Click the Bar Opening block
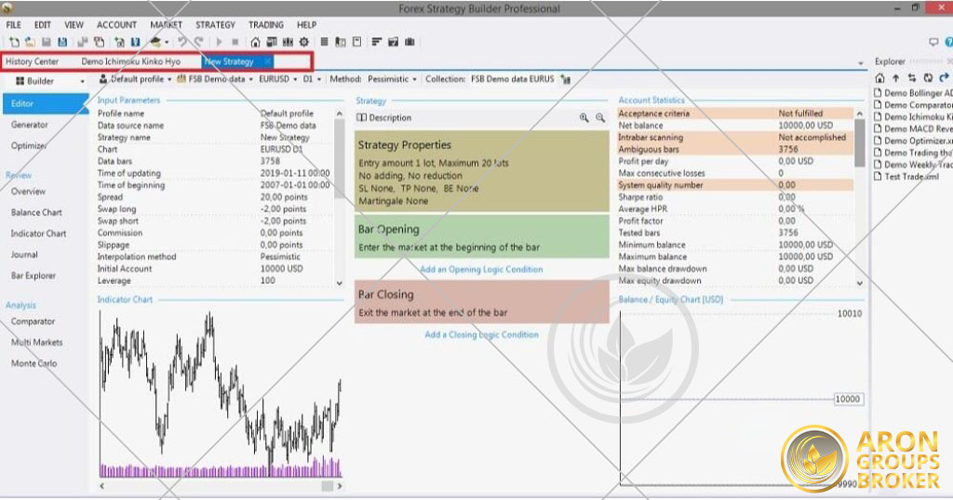The height and width of the screenshot is (500, 953). 481,236
